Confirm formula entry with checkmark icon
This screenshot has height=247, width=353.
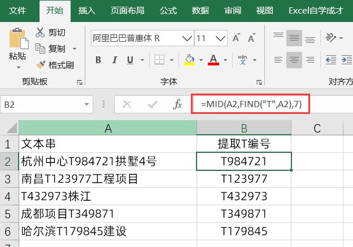(152, 104)
